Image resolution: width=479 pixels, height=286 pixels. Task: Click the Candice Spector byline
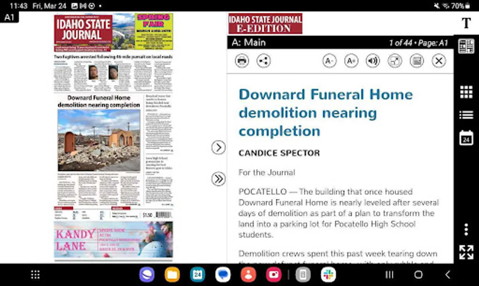(279, 153)
